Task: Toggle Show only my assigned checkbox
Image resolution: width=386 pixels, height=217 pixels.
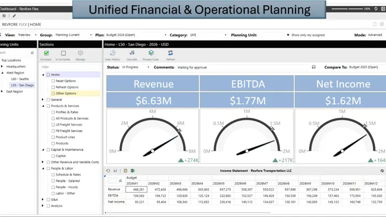Action: (288, 35)
